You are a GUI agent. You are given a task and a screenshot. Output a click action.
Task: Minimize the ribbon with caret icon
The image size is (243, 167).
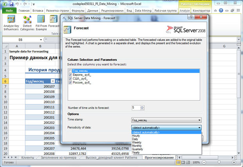pos(216,11)
